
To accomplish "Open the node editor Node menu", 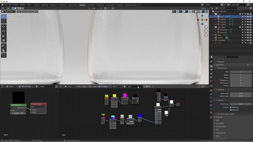I will coord(95,87).
